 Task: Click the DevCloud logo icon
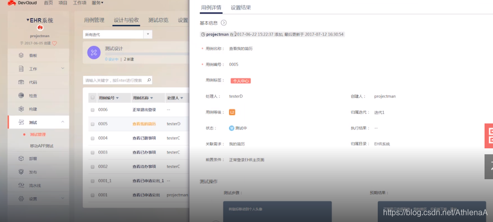tap(11, 3)
